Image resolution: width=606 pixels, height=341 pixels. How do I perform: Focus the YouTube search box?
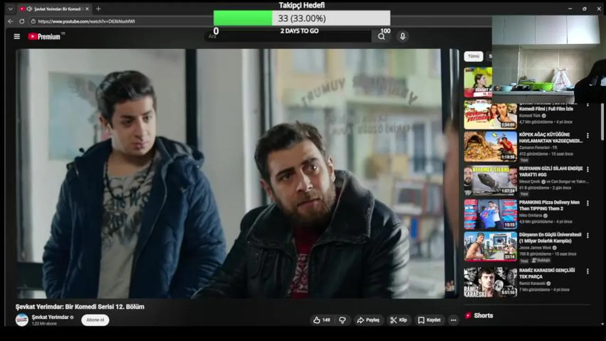[289, 36]
